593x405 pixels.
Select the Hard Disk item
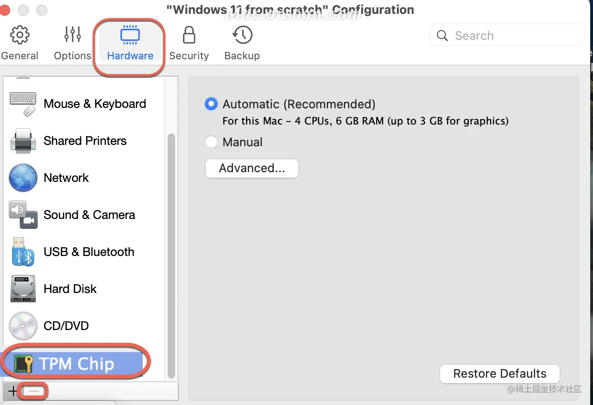(x=53, y=289)
